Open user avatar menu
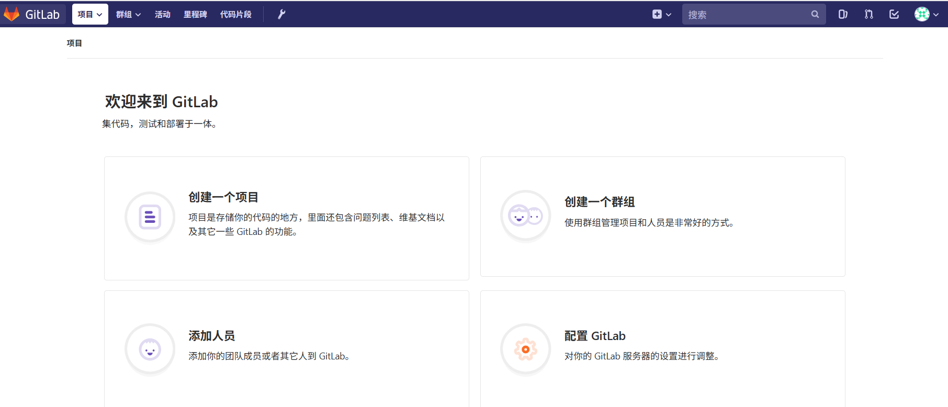The width and height of the screenshot is (948, 407). (926, 14)
